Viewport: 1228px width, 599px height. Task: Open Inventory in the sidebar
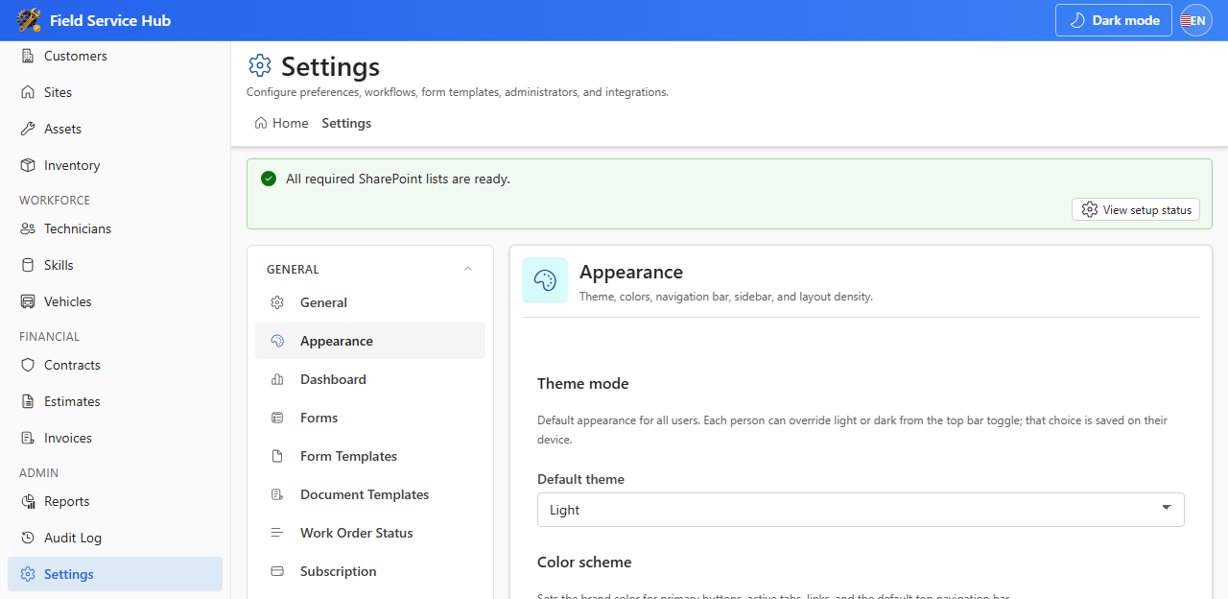115,165
